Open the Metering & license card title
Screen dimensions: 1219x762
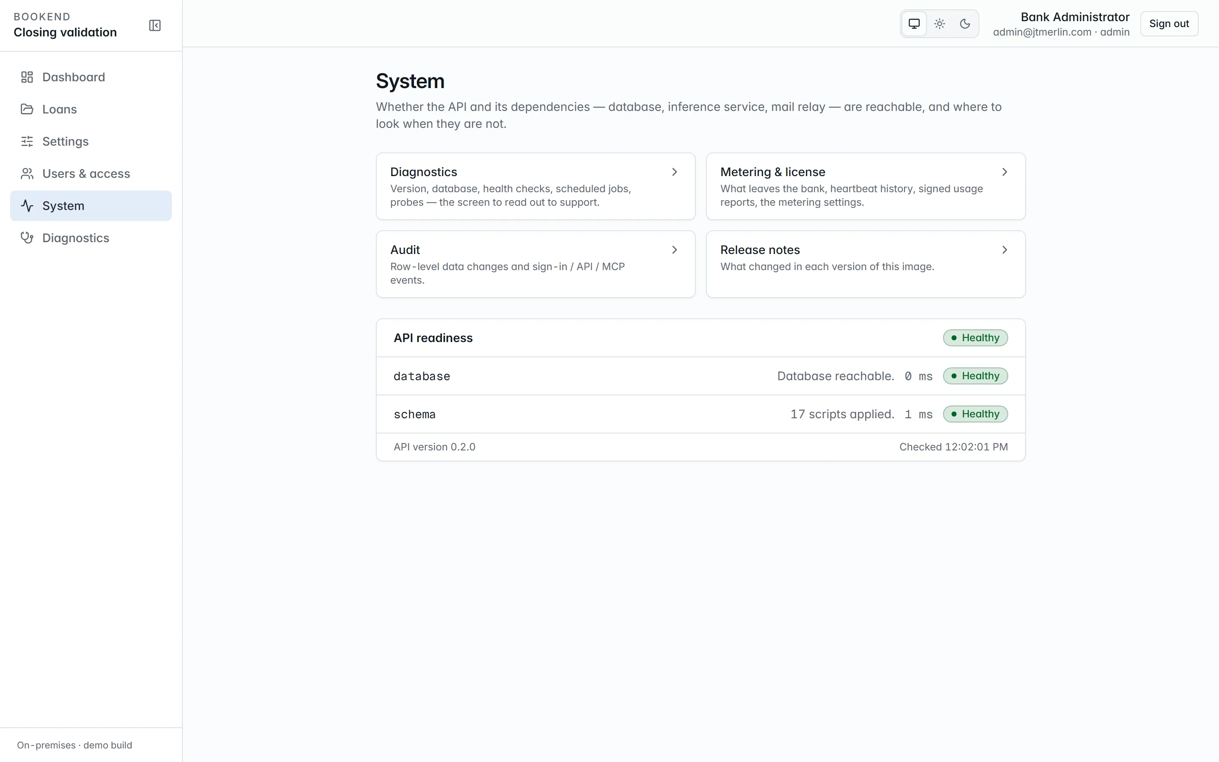point(773,172)
